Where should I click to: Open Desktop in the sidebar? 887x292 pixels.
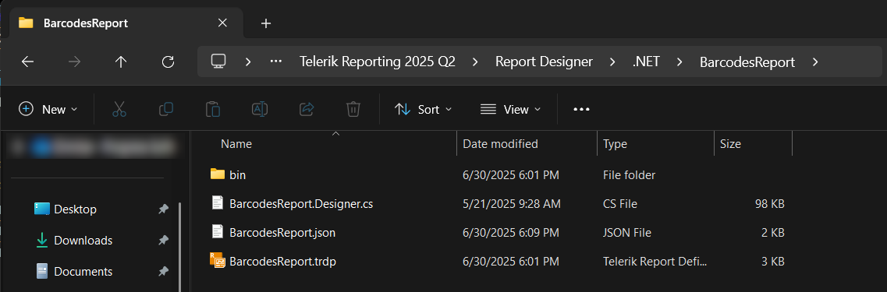pyautogui.click(x=75, y=209)
